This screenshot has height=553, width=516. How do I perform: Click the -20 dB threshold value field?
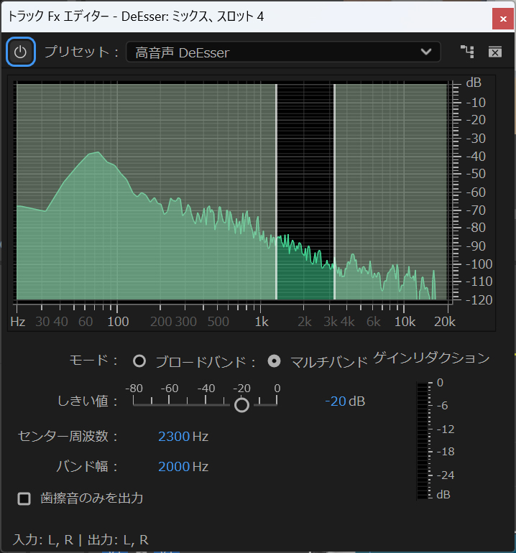(x=336, y=401)
